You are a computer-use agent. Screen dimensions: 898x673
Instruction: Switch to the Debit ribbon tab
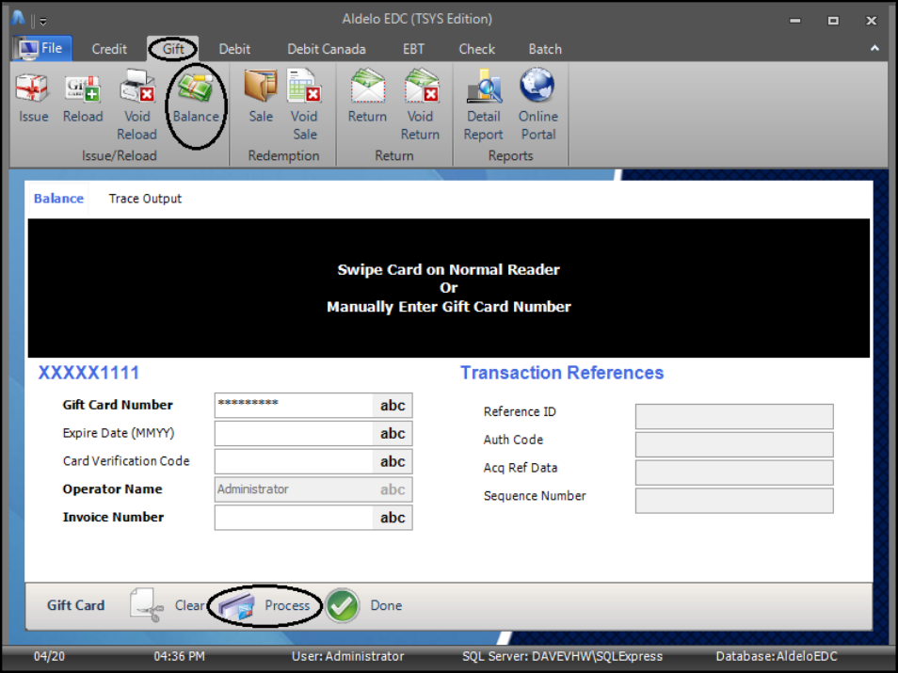click(234, 49)
